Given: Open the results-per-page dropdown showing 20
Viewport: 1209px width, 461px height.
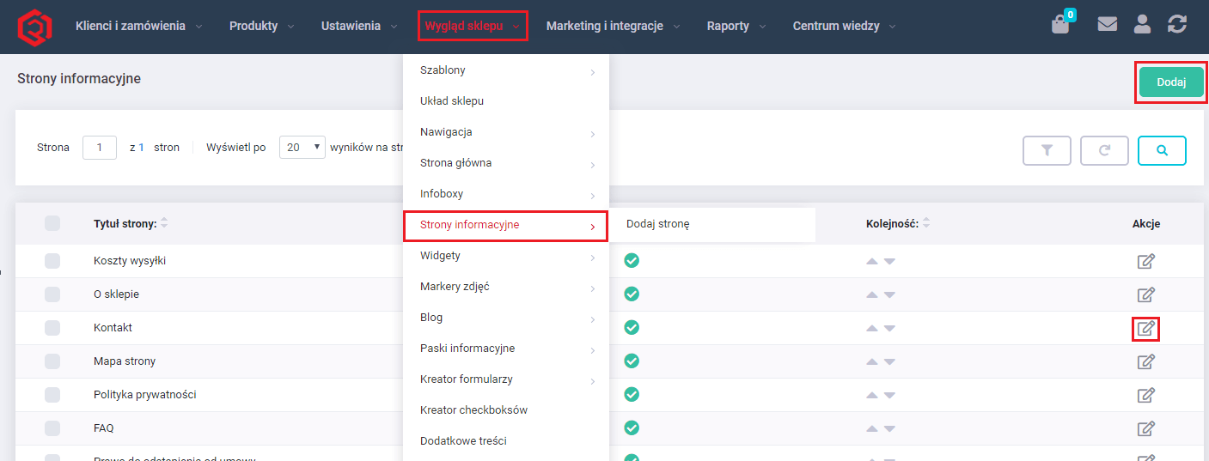Looking at the screenshot, I should click(x=302, y=148).
